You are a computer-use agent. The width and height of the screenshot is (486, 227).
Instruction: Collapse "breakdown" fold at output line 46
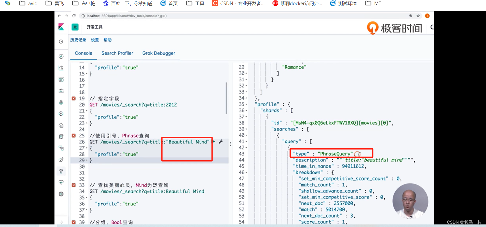[246, 172]
